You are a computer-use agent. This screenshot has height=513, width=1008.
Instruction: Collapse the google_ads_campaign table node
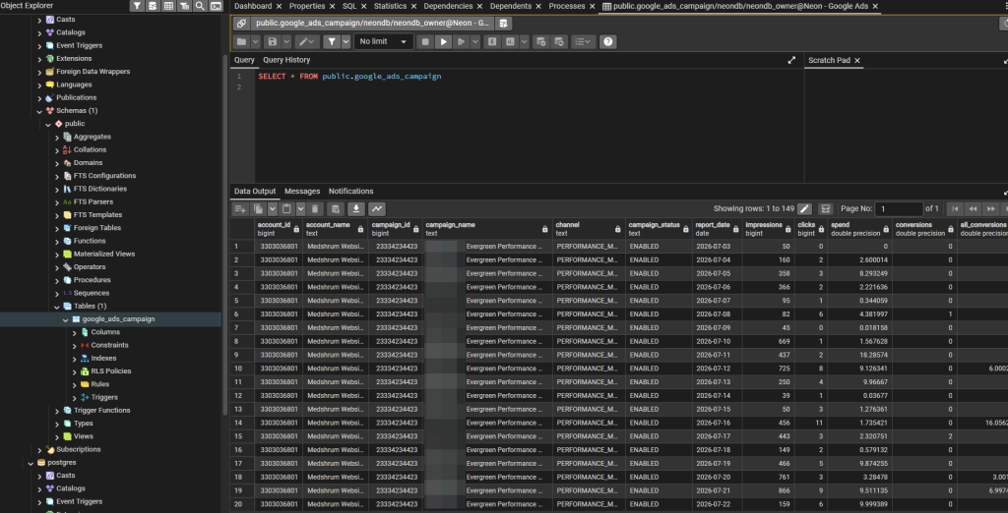click(x=66, y=319)
